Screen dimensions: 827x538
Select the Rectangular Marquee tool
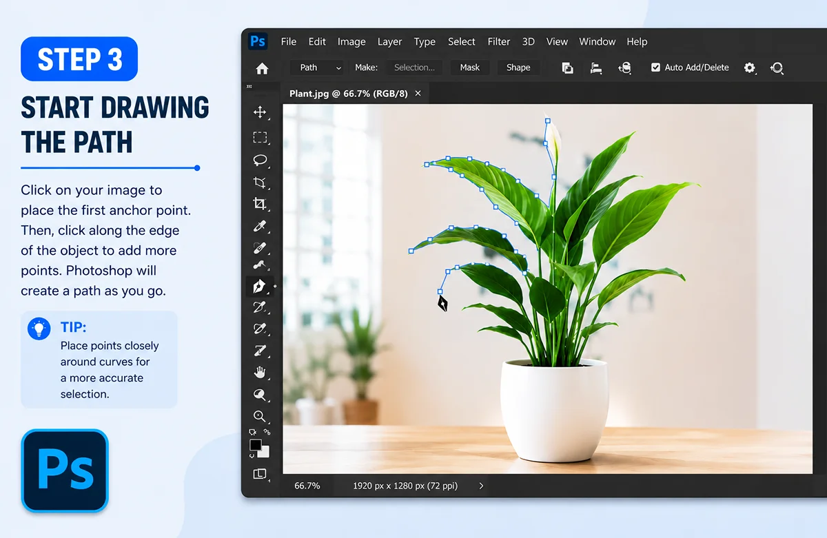pos(260,137)
